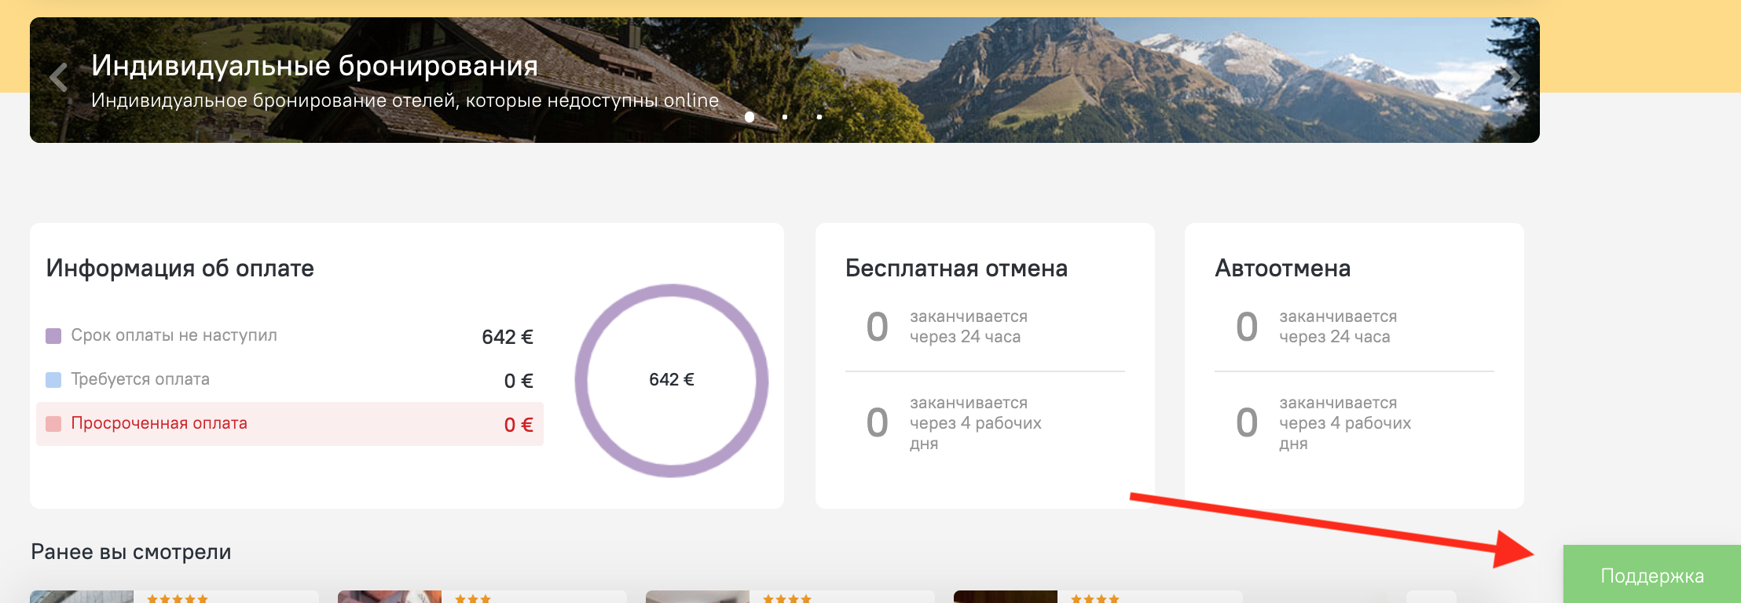
Task: Click the red Просроченная оплата legend square
Action: tap(53, 424)
